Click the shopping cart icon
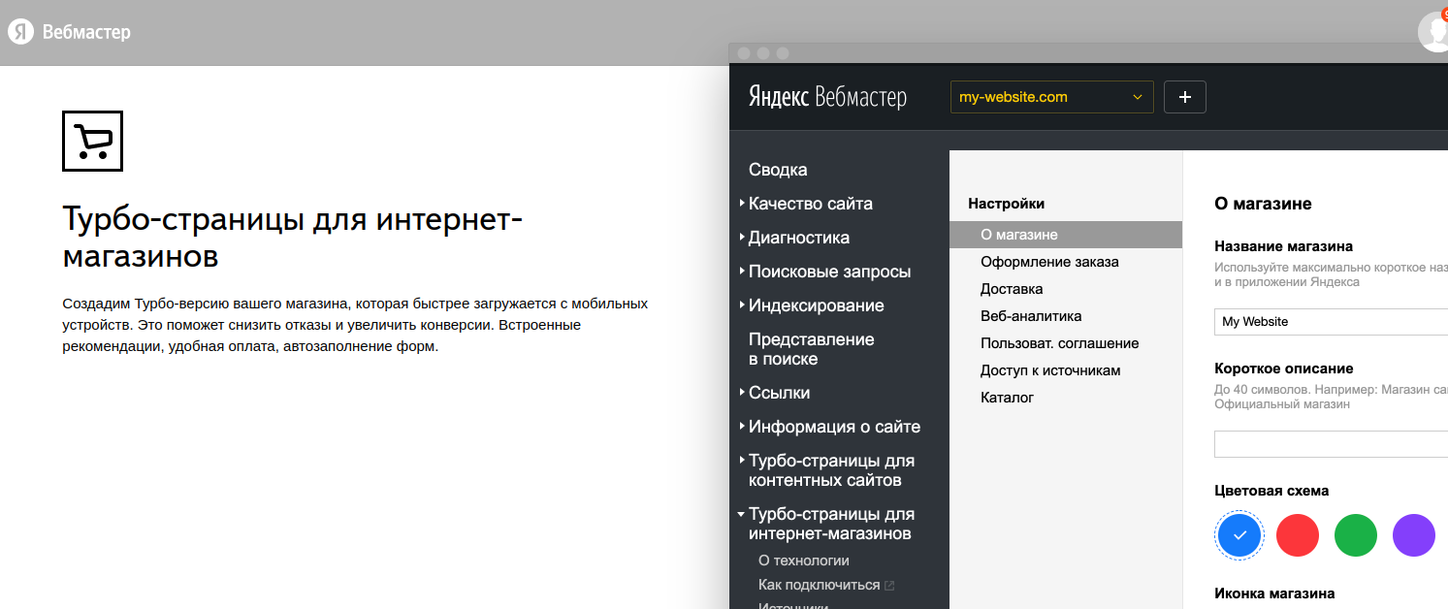Screen dimensions: 1448x609 pos(92,141)
